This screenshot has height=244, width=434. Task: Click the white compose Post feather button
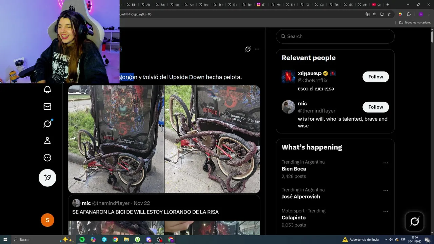(47, 178)
